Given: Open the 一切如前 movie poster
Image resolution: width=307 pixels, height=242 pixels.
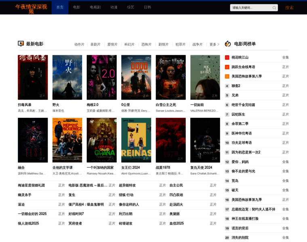Looking at the screenshot, I should (205, 77).
